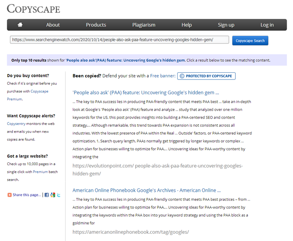Share page via Facebook icon
This screenshot has width=293, height=241.
point(47,195)
